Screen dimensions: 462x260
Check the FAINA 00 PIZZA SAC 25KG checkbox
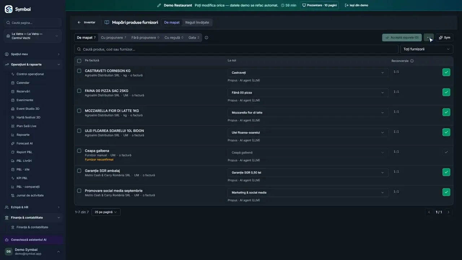click(x=79, y=91)
